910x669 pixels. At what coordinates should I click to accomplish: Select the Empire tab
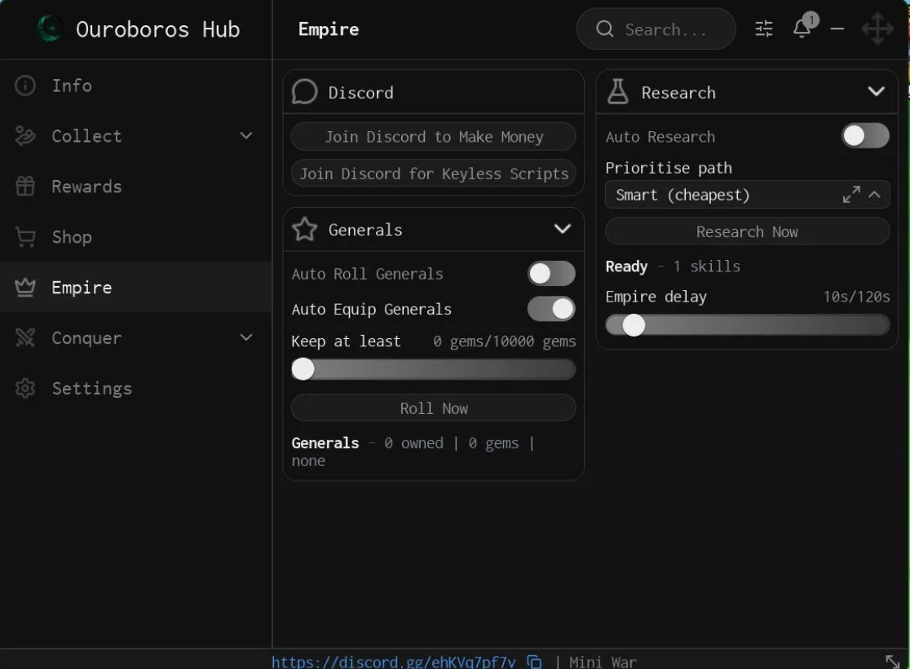[x=136, y=287]
